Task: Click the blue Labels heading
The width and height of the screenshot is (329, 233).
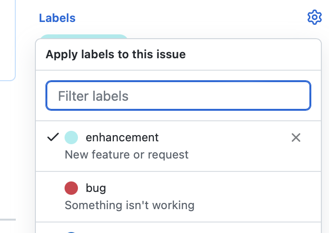Action: coord(57,18)
